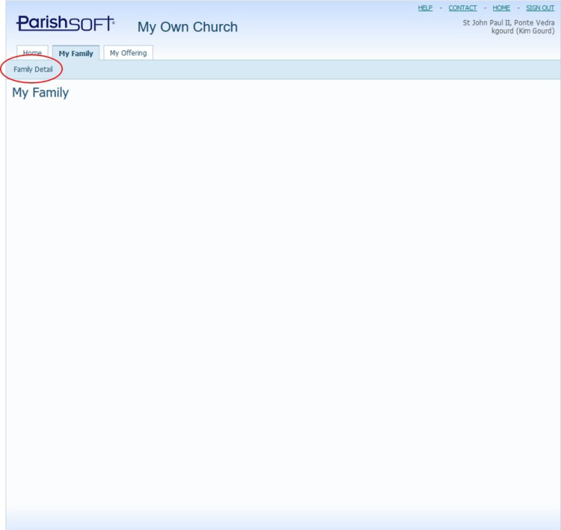Go to the HOME header link
Screen dimensions: 561x530
[501, 8]
